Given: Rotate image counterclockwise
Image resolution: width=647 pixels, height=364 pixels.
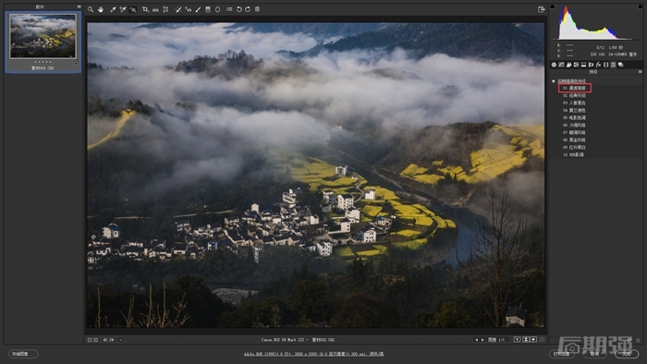Looking at the screenshot, I should point(238,9).
